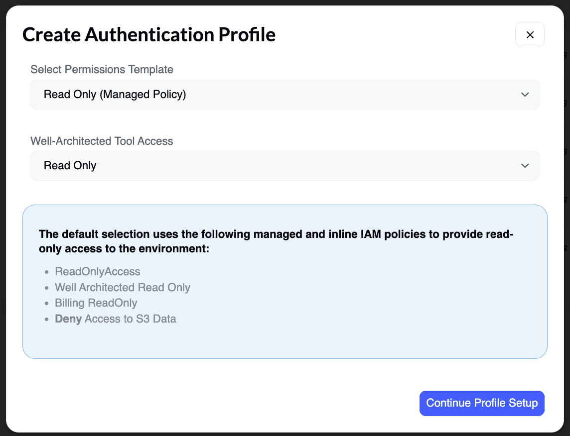Click the Continue Profile Setup button
The width and height of the screenshot is (570, 436).
point(482,403)
